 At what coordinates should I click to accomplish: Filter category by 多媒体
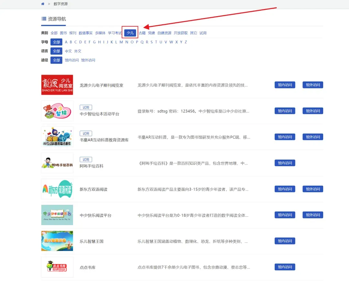pos(100,33)
